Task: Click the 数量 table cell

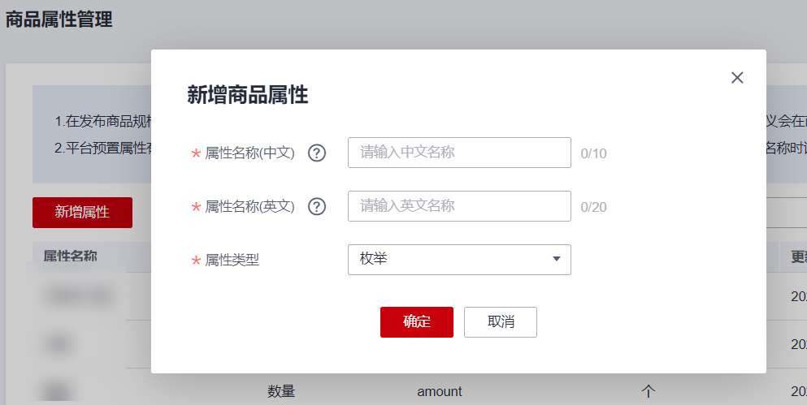Action: point(281,392)
